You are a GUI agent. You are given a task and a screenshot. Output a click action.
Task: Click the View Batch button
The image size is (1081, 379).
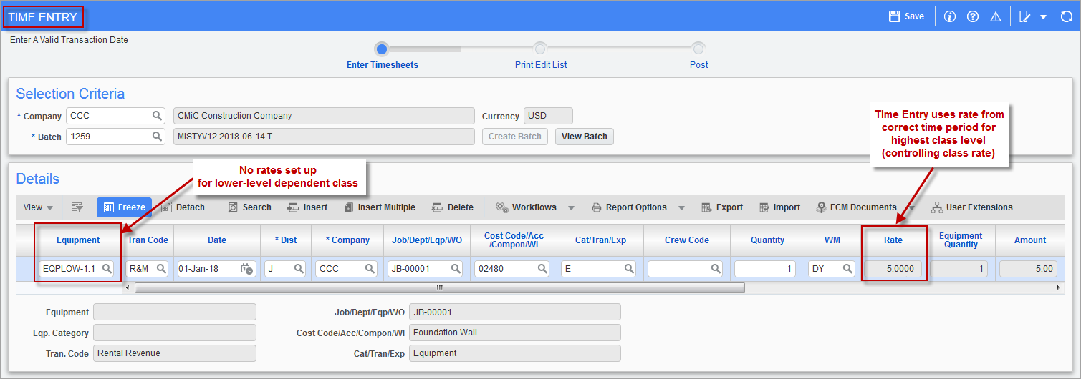(584, 137)
